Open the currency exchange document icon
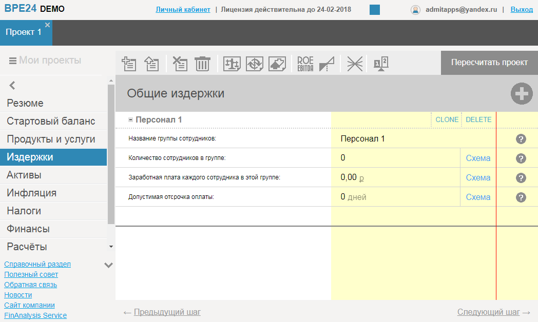538x322 pixels. coord(254,64)
